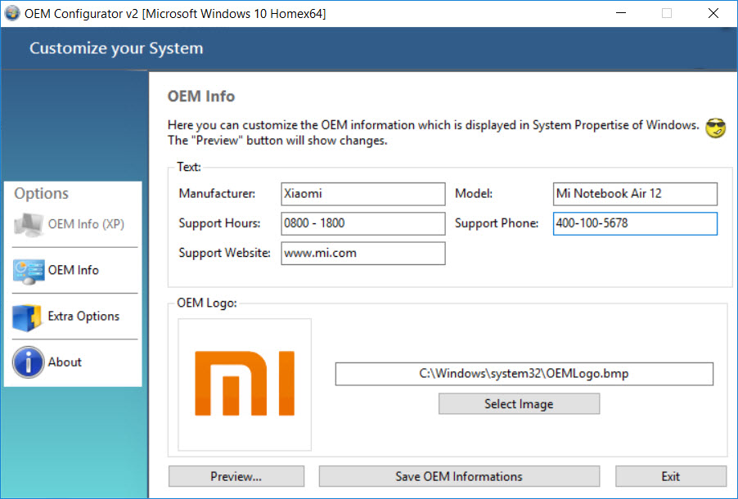This screenshot has height=499, width=738.
Task: Close the OEM Configurator window
Action: [x=713, y=13]
